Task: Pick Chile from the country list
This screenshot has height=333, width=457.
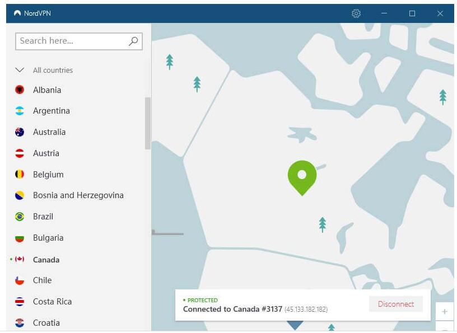Action: coord(42,280)
